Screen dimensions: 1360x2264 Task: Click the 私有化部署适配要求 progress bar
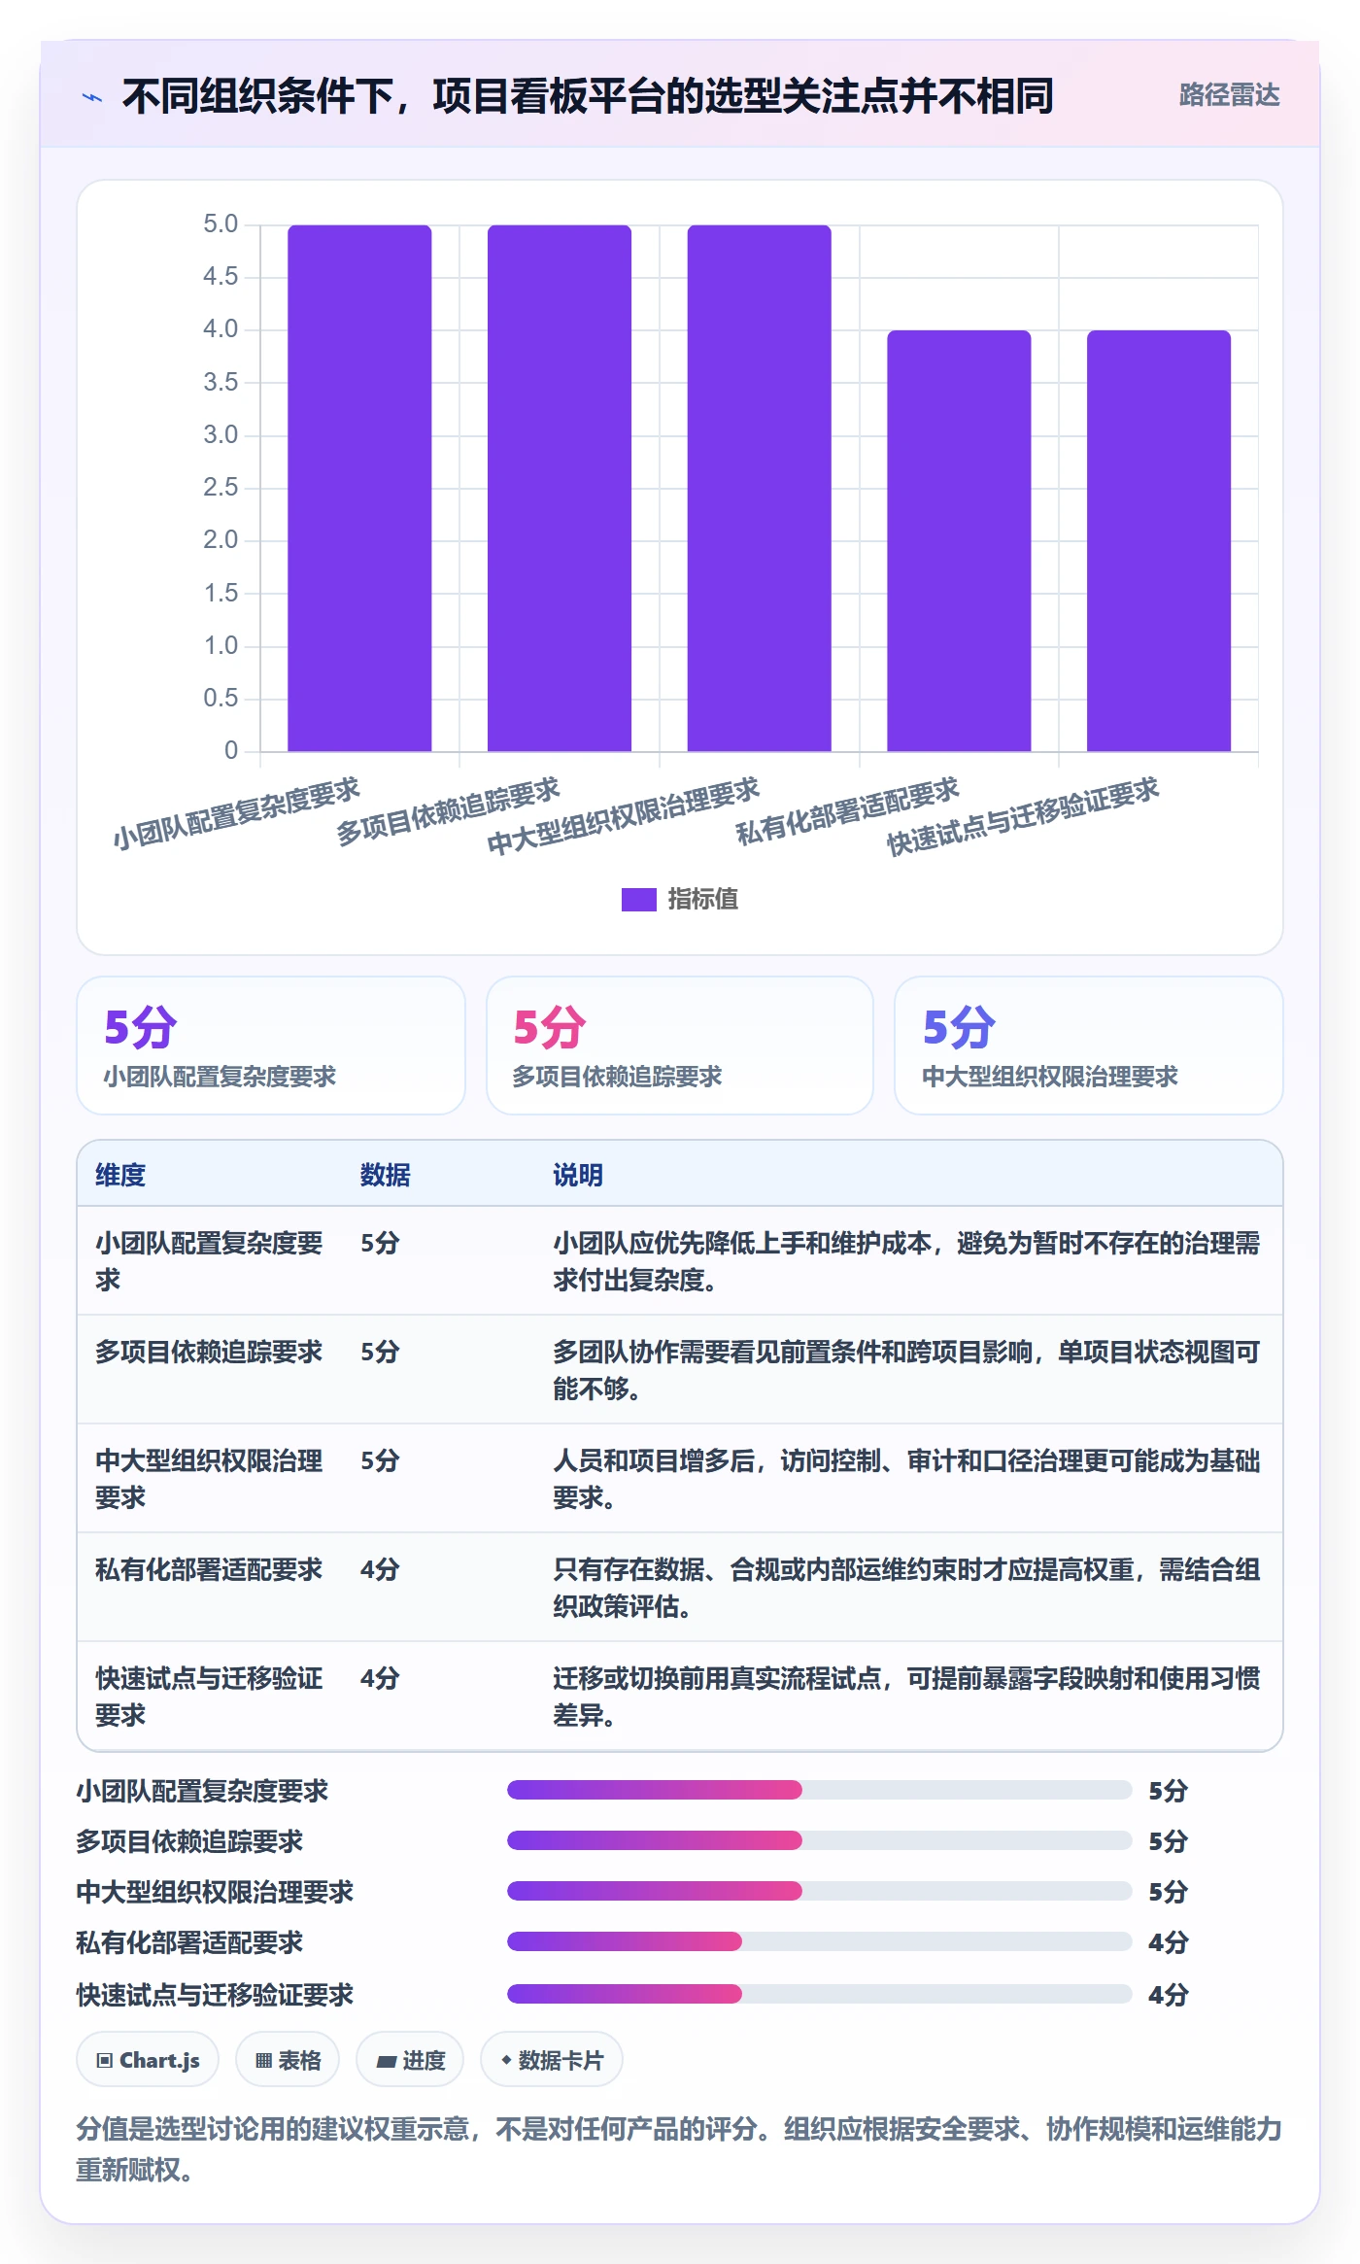pos(820,1941)
